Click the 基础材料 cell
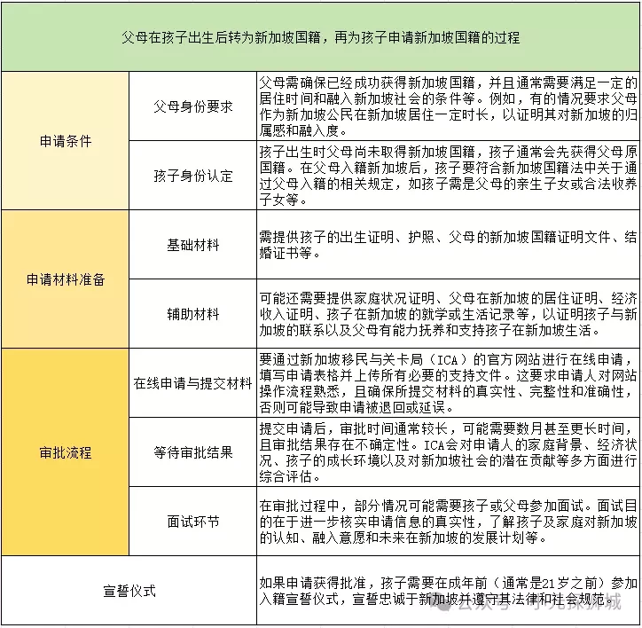The image size is (642, 628). [x=192, y=245]
